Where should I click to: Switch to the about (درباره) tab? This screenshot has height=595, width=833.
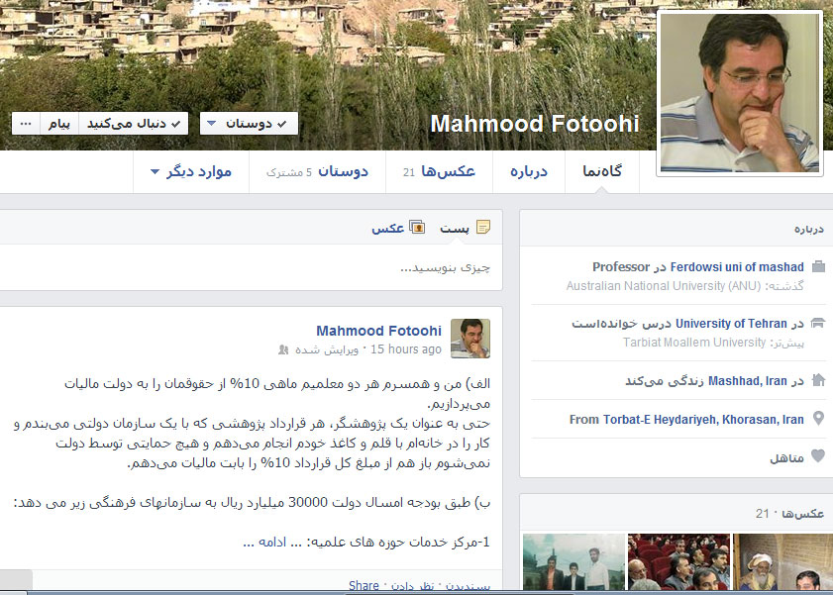(529, 172)
